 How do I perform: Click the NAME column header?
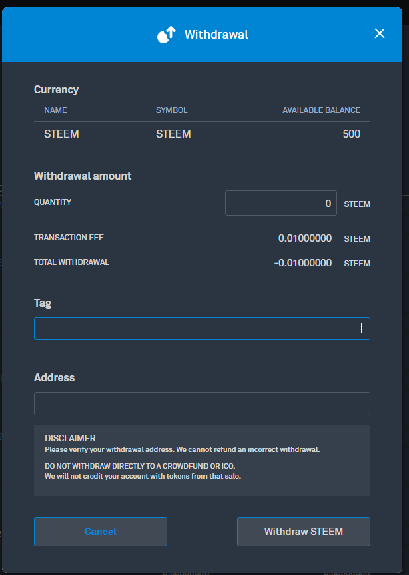click(55, 110)
